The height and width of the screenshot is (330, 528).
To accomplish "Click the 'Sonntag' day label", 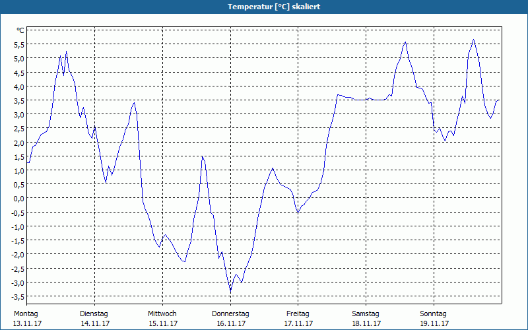I will coord(434,314).
